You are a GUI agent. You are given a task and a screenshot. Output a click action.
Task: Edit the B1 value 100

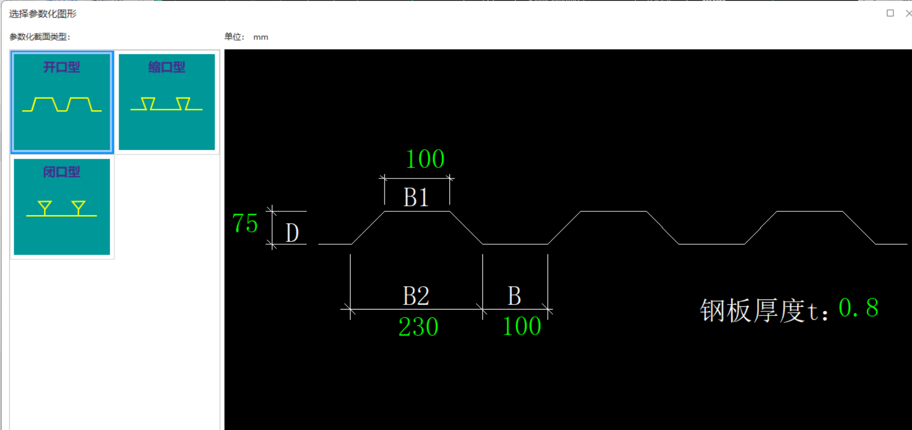425,159
